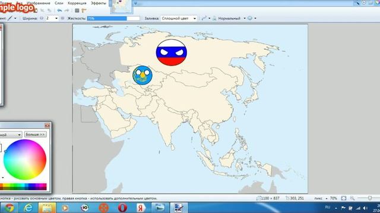This screenshot has width=380, height=213.
Task: Open Internet Explorer from the taskbar
Action: point(28,208)
